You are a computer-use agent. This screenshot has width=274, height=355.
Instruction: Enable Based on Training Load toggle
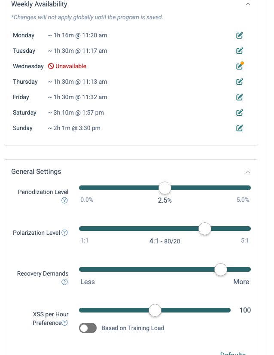88,328
